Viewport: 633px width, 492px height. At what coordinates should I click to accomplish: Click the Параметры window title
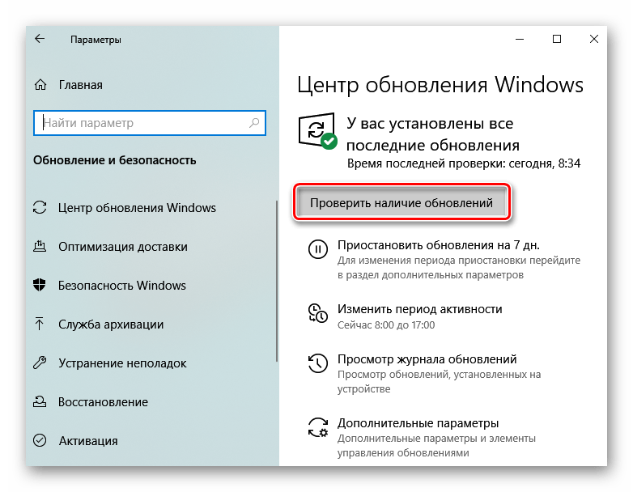coord(96,40)
